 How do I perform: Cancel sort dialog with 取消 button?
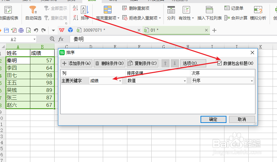coord(242,120)
